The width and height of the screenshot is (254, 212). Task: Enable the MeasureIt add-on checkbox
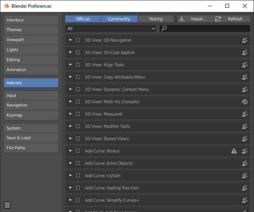(78, 114)
